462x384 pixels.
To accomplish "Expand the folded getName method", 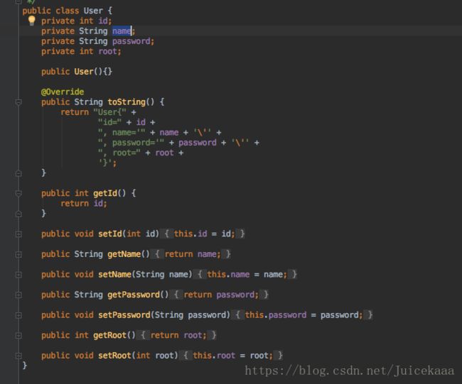I will [x=18, y=255].
